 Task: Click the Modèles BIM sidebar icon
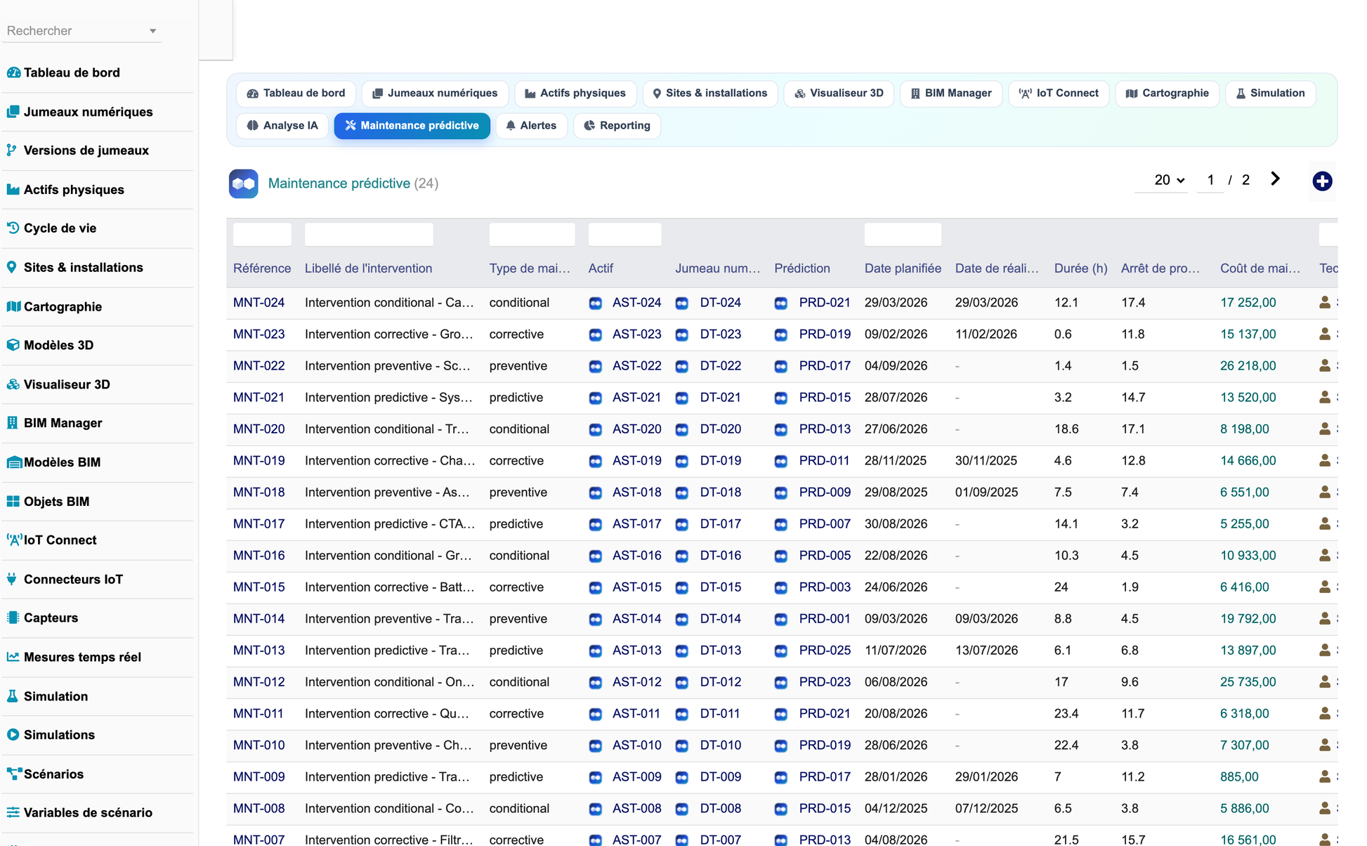(x=14, y=462)
